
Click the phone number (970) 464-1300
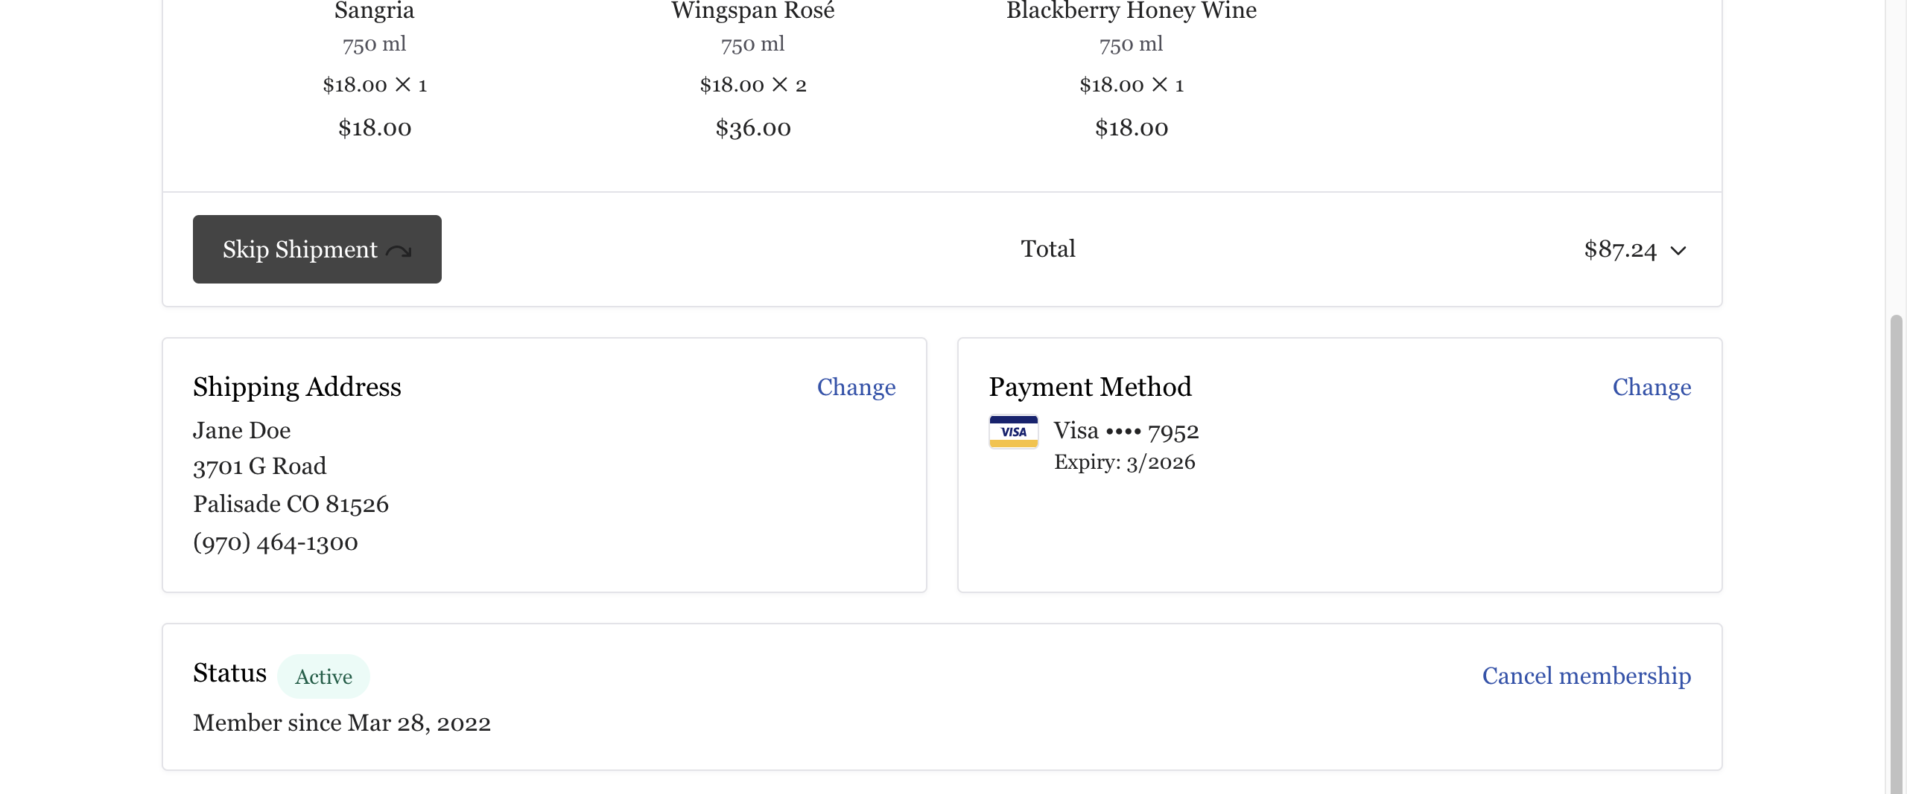(276, 542)
